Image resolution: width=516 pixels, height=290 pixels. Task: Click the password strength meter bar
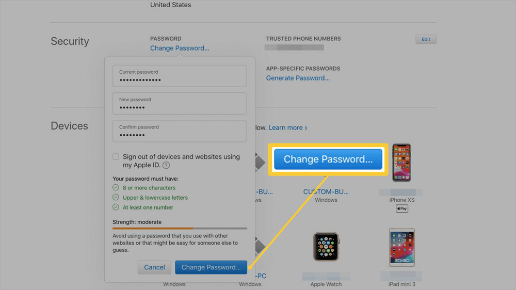[180, 228]
